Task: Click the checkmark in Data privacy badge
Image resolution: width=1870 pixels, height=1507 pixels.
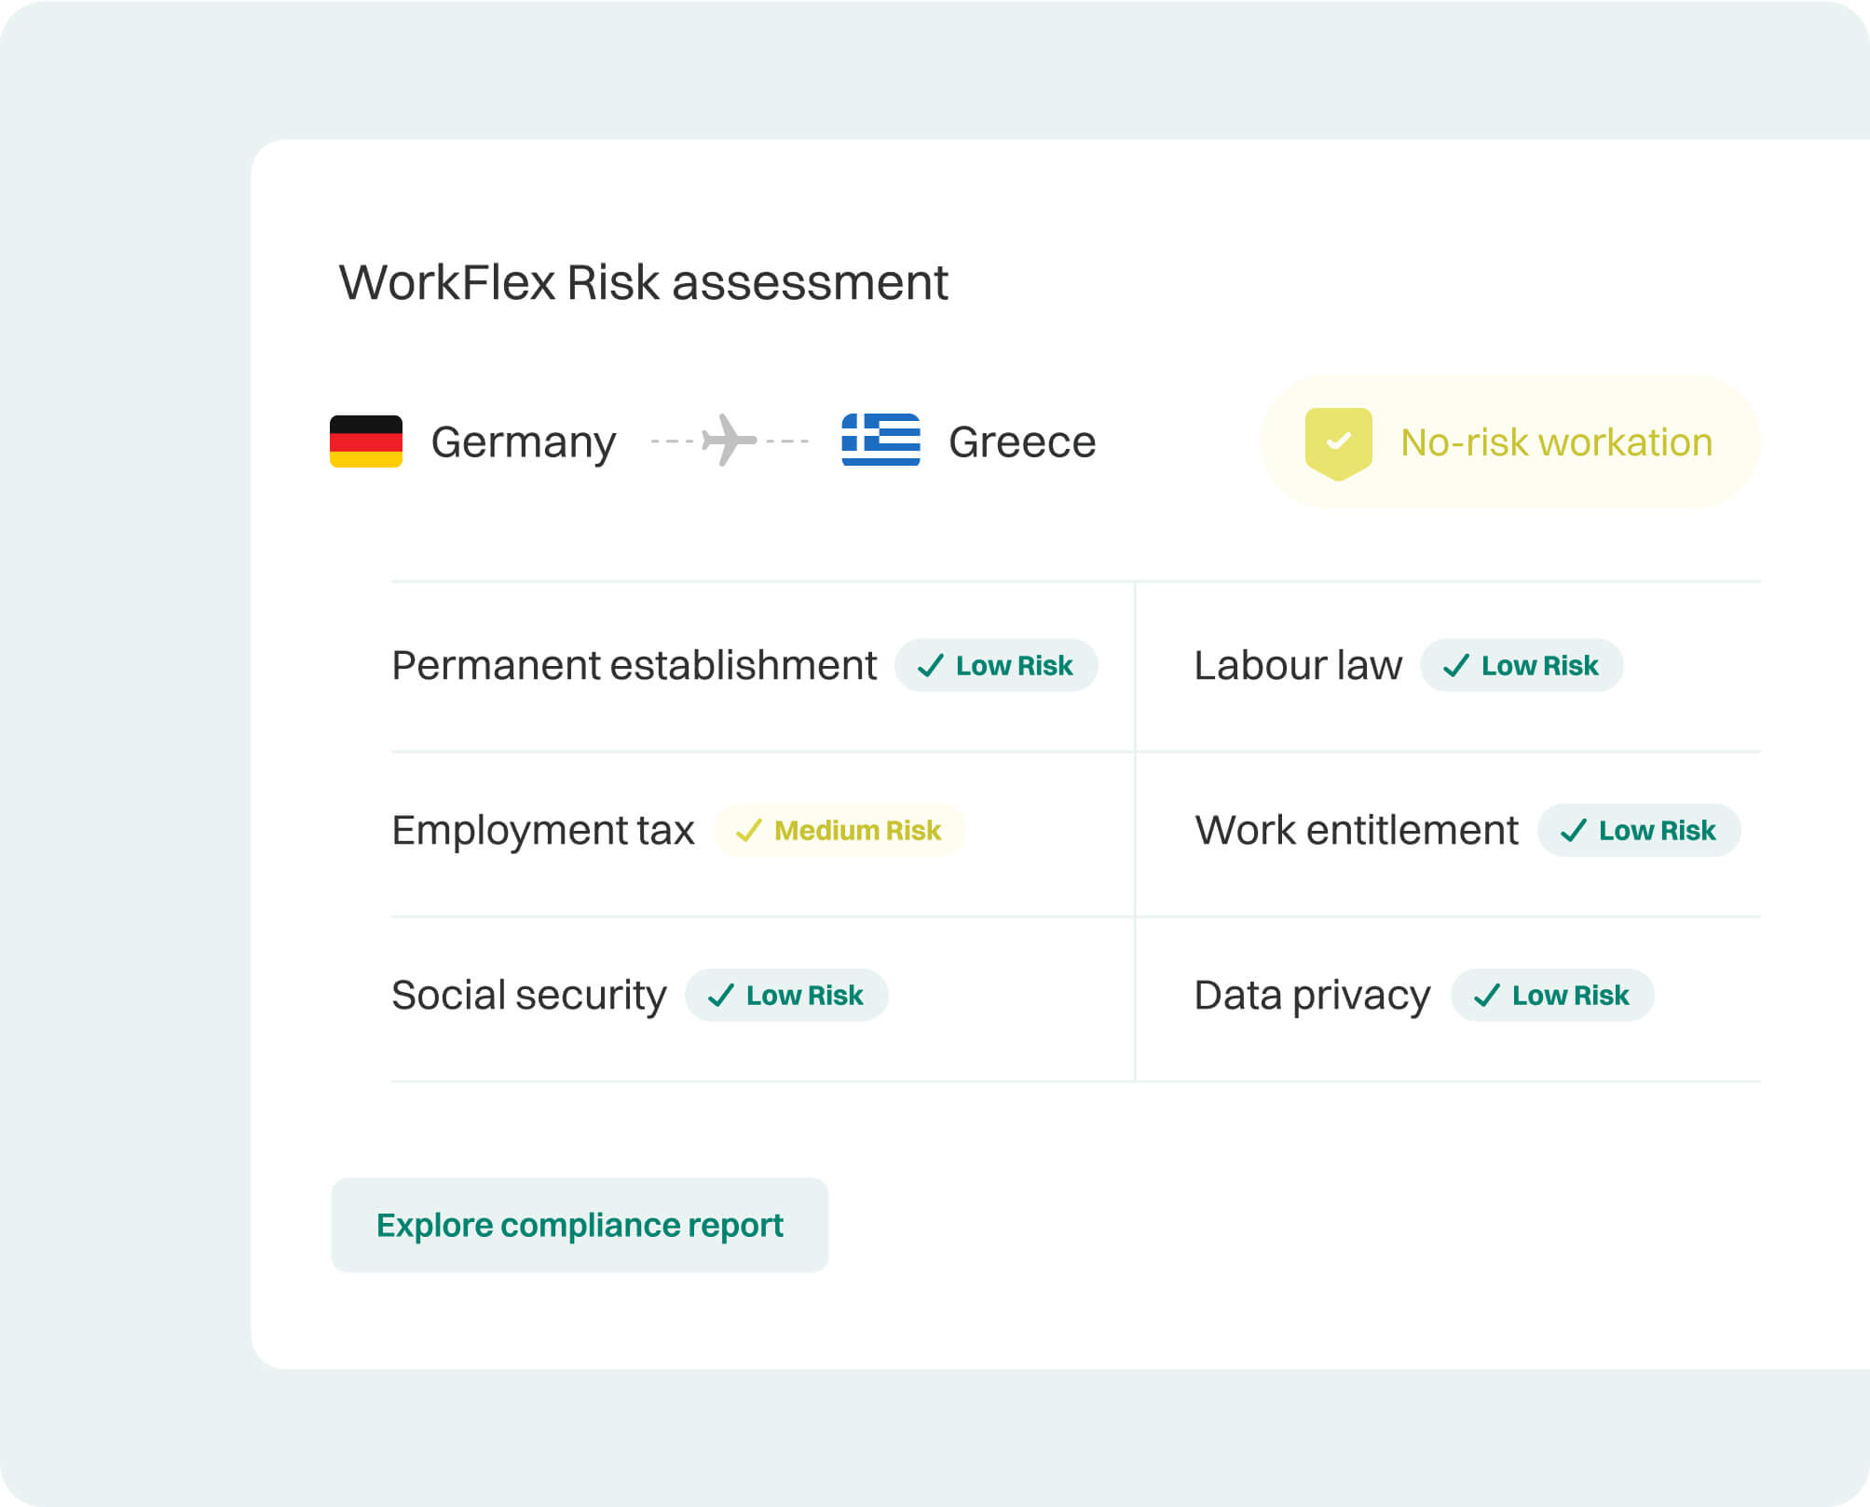Action: [1487, 996]
